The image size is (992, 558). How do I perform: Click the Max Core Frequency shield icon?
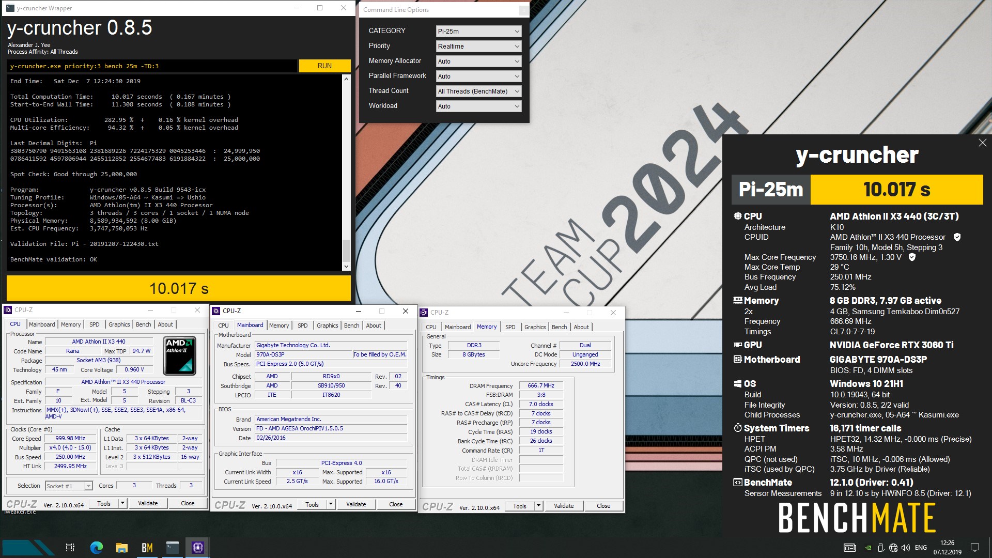pos(912,257)
